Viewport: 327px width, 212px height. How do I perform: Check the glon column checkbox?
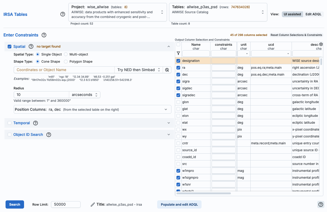(x=178, y=102)
